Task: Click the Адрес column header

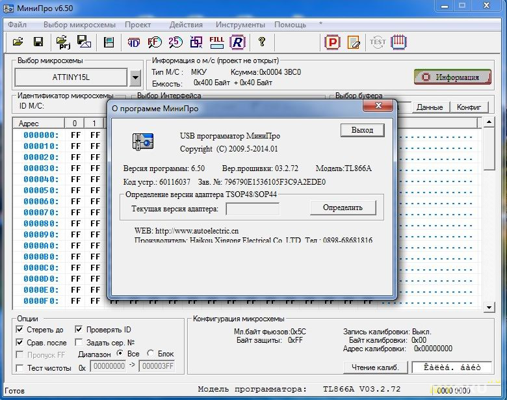Action: [x=38, y=124]
